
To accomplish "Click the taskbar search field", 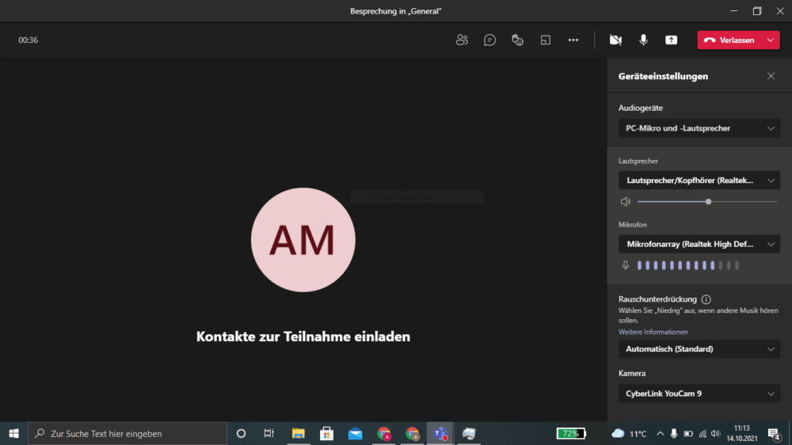I will tap(128, 433).
